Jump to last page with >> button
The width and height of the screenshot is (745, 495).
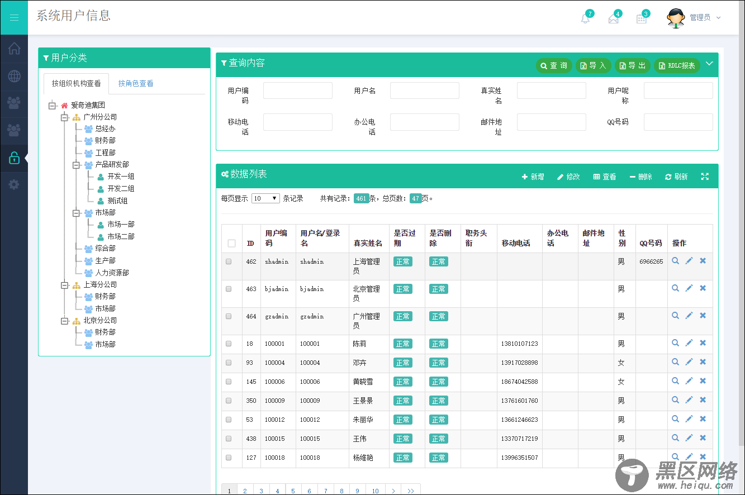[411, 491]
